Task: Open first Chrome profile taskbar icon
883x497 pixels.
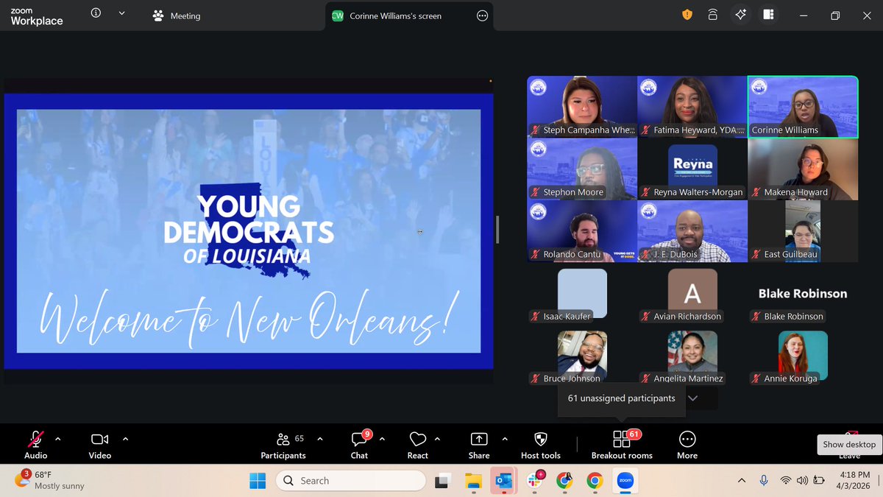Action: click(564, 481)
